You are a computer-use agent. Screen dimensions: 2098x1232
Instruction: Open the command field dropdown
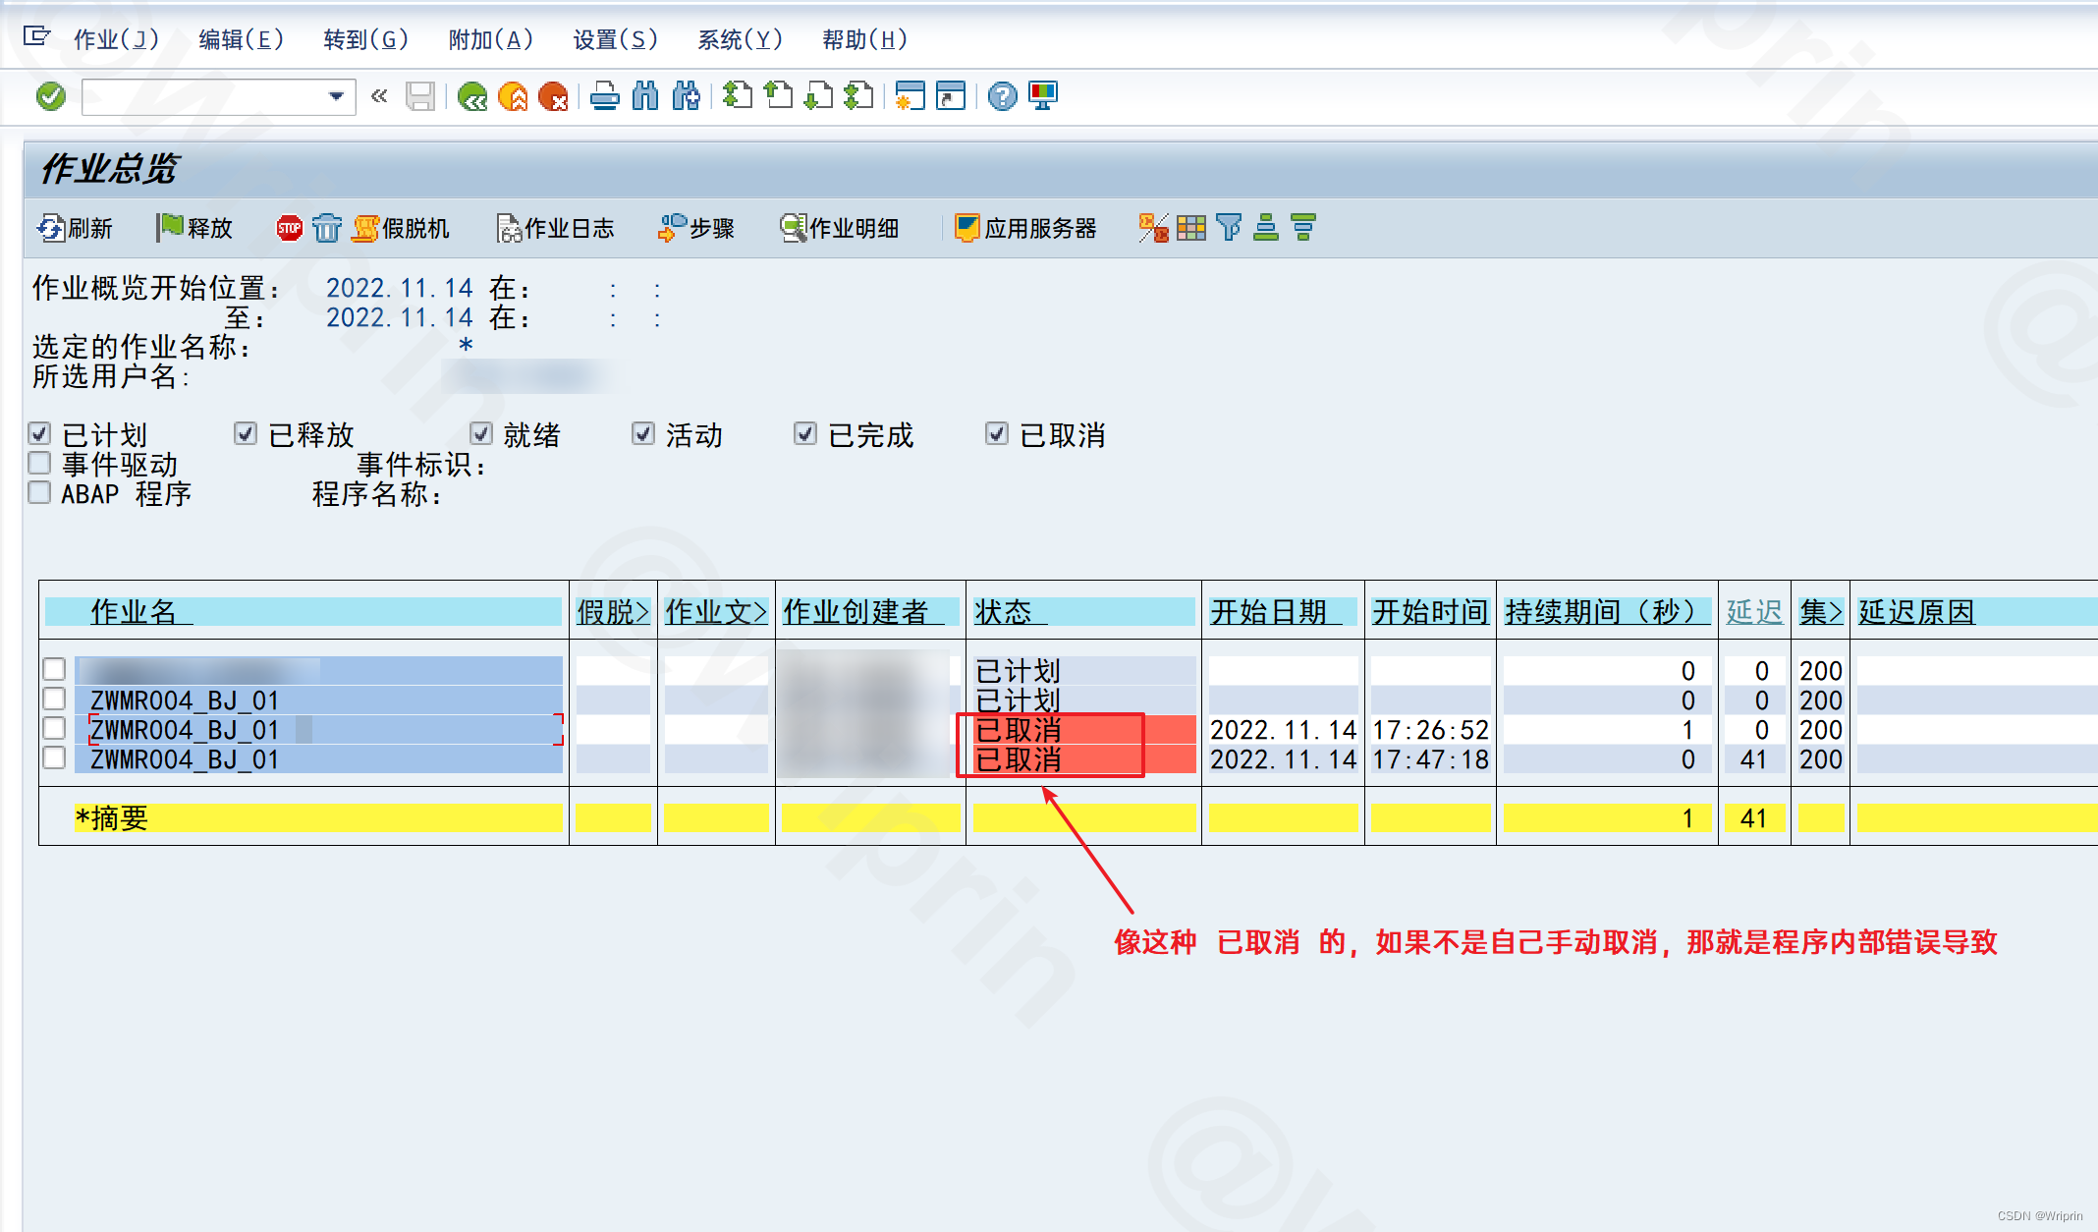click(x=335, y=96)
